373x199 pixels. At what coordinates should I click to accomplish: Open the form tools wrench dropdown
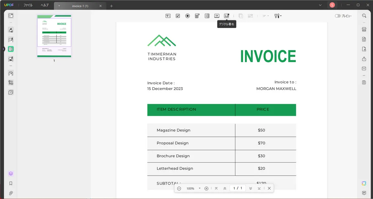tap(278, 16)
